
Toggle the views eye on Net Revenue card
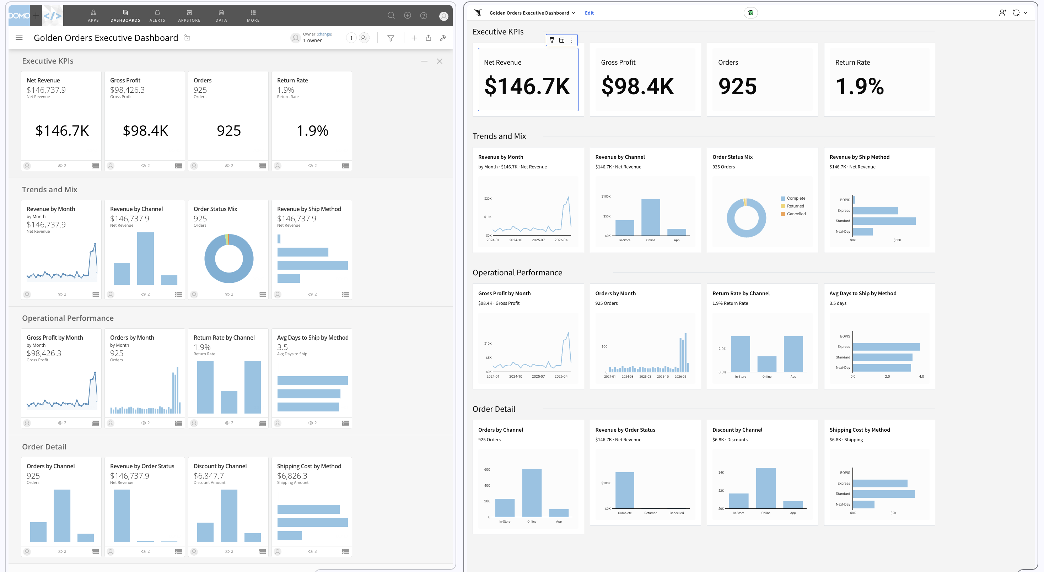(61, 166)
